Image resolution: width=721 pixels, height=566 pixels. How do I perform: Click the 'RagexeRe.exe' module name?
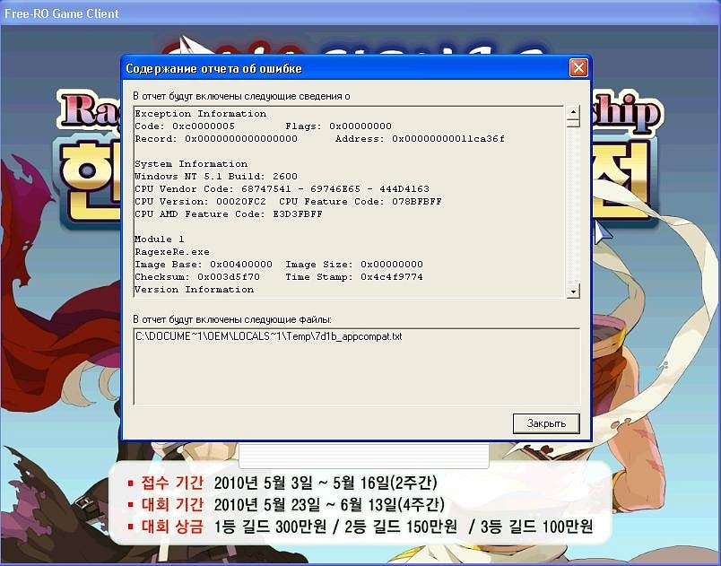[172, 252]
